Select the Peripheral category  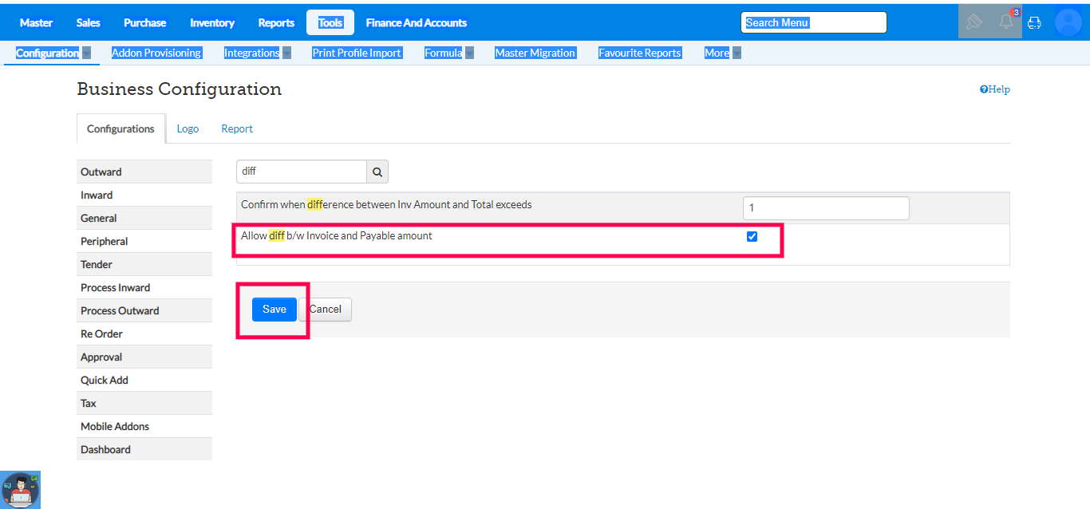144,241
